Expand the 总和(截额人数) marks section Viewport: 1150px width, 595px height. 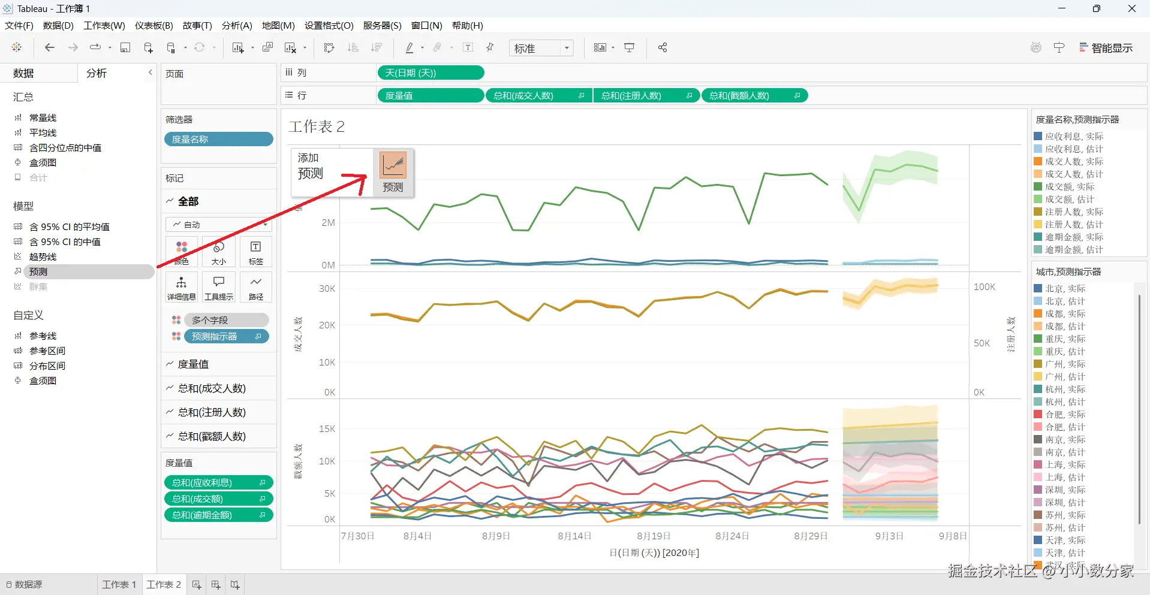click(170, 436)
